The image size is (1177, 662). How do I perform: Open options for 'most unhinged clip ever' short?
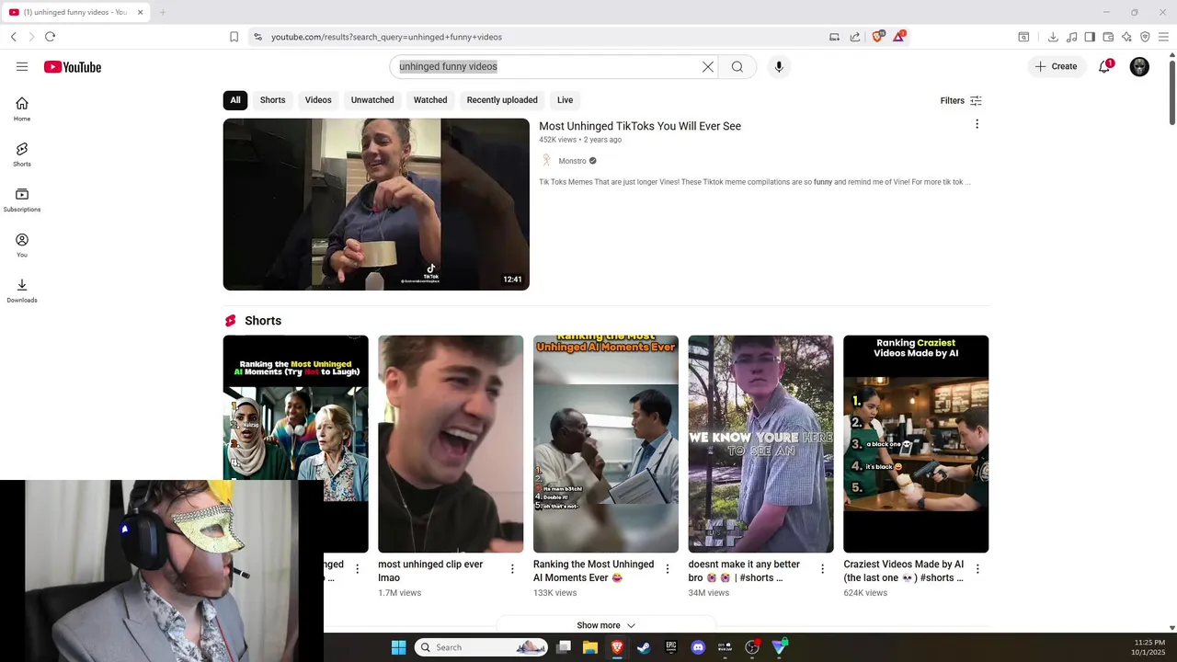click(x=512, y=569)
